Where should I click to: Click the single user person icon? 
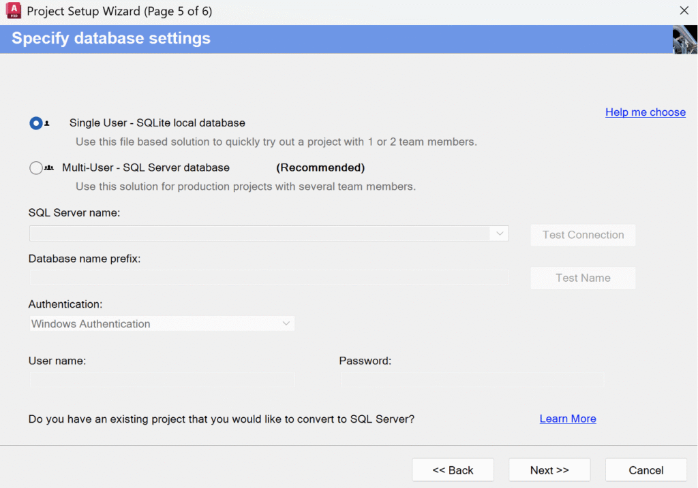(x=47, y=124)
